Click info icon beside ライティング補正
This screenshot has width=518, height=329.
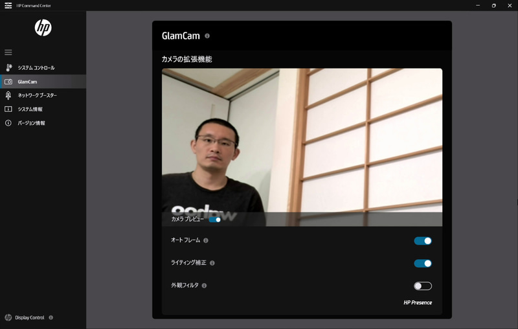click(x=212, y=263)
